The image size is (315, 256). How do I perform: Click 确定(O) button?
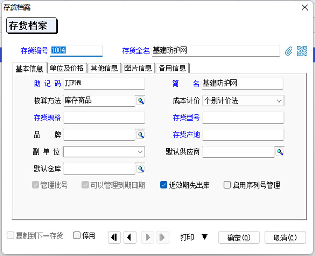[239, 238]
